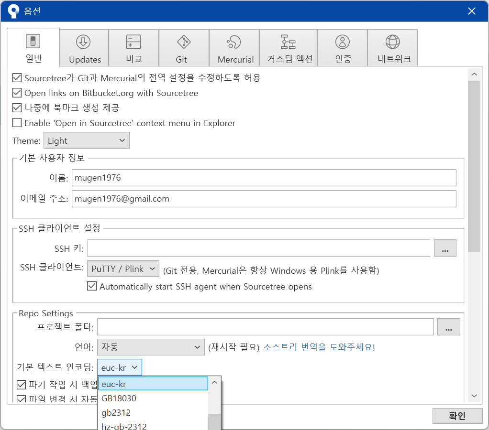
Task: Open the SSH 클라이언트 PuTTY / Plink dropdown
Action: point(123,269)
